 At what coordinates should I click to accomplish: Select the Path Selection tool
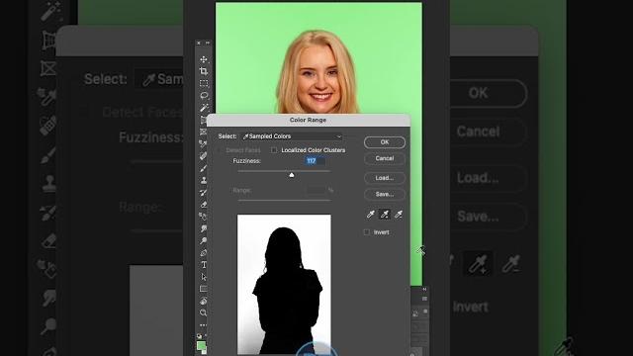tap(204, 277)
